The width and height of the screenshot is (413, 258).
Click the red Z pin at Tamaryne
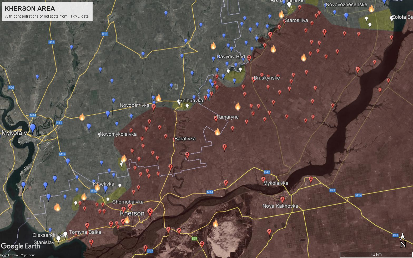point(216,119)
